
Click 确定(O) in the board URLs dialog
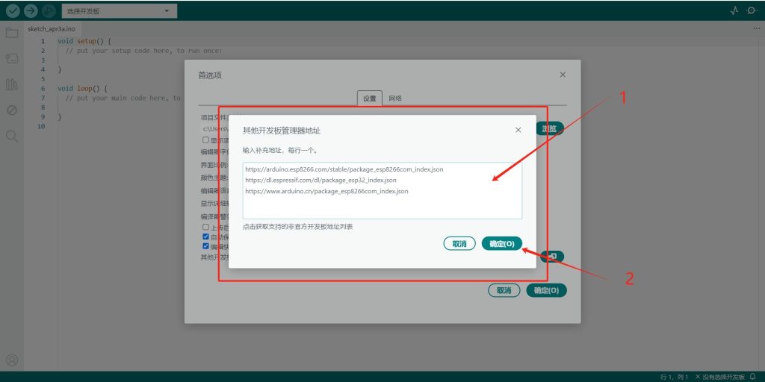tap(502, 244)
